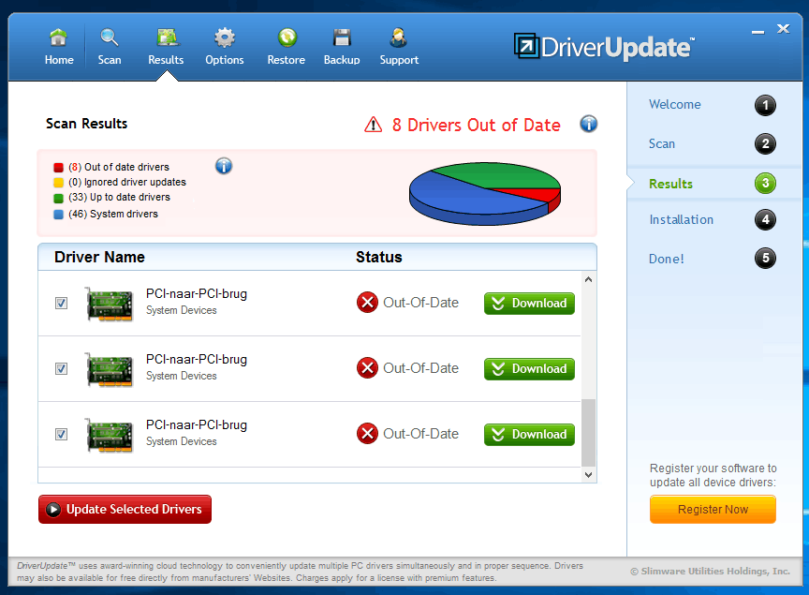Click Download for the second driver row
The width and height of the screenshot is (809, 595).
[x=529, y=369]
